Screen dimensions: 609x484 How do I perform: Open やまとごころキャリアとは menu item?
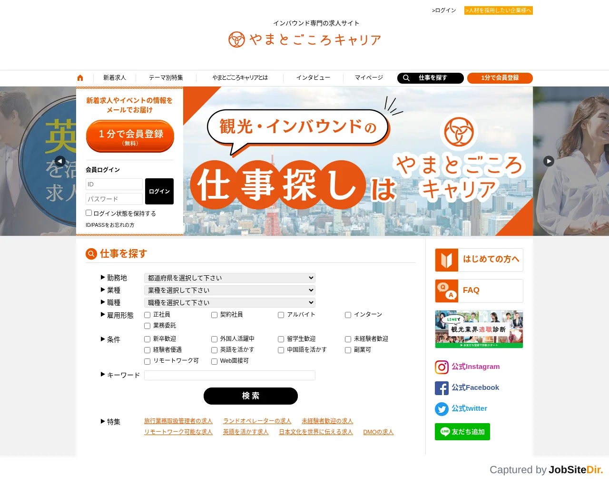pyautogui.click(x=240, y=78)
